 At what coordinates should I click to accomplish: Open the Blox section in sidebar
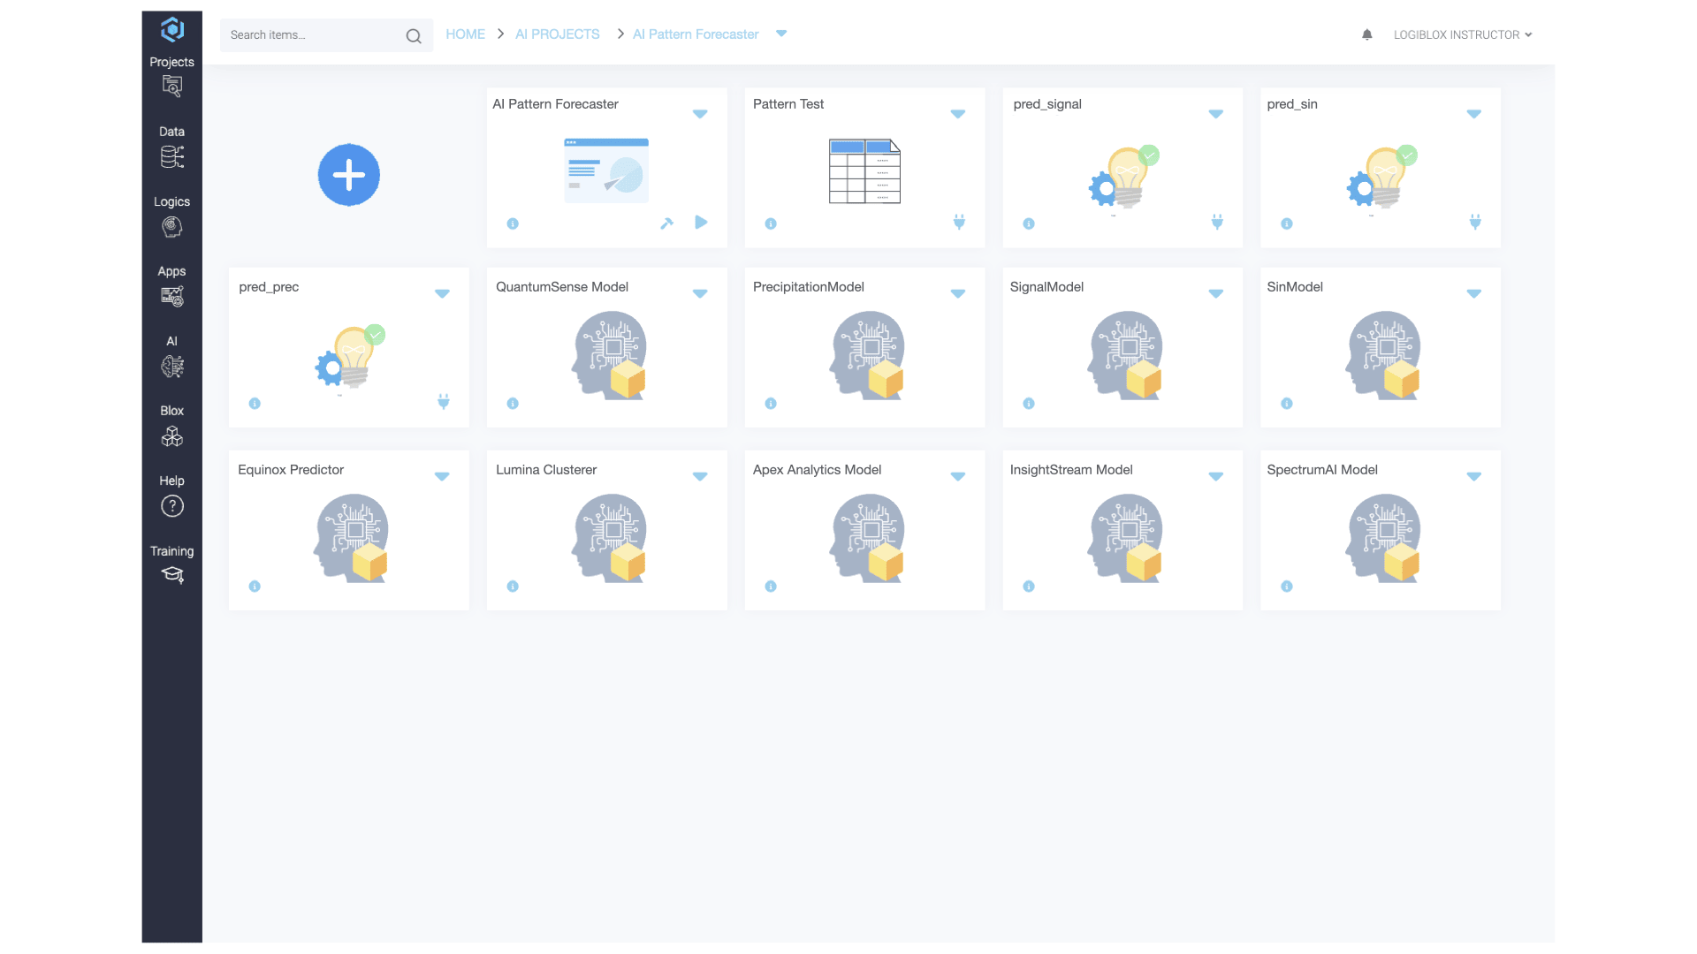[171, 426]
